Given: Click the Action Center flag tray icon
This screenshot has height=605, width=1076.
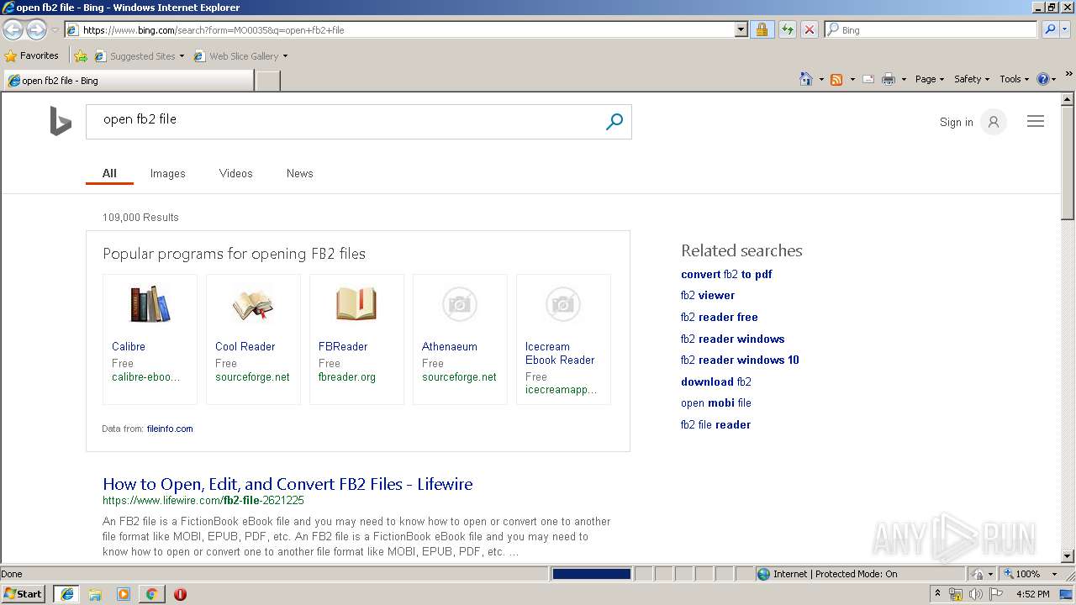Looking at the screenshot, I should (x=996, y=594).
